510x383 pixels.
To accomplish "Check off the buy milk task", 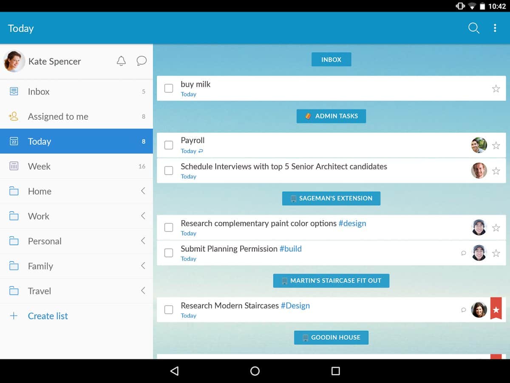I will point(169,89).
